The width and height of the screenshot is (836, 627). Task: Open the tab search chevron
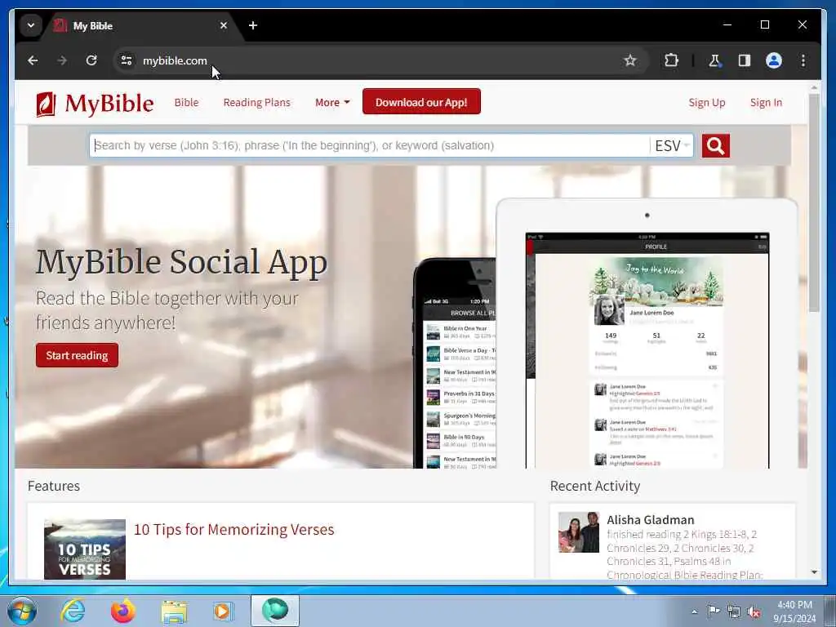[x=31, y=25]
